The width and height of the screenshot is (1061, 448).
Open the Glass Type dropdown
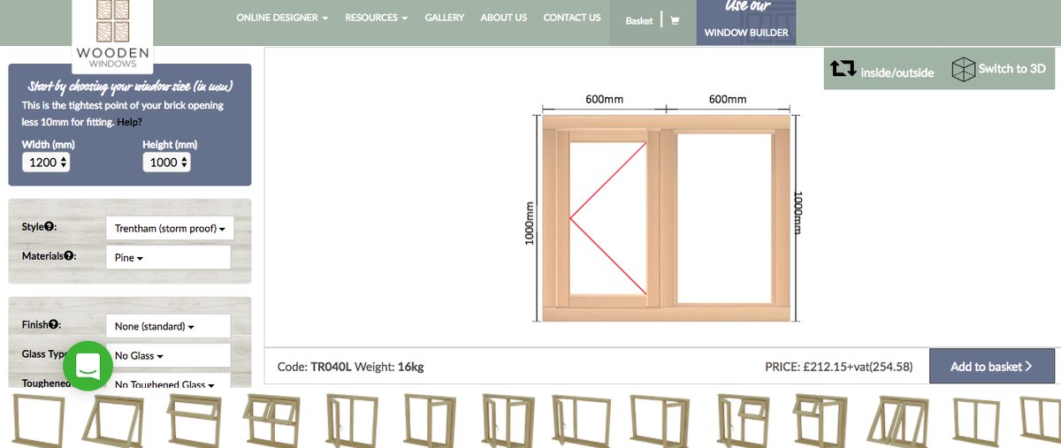point(168,355)
